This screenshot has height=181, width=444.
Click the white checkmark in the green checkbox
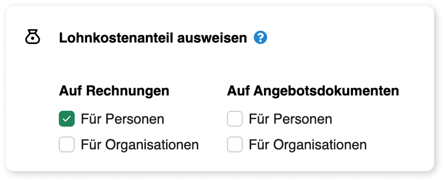coord(67,119)
